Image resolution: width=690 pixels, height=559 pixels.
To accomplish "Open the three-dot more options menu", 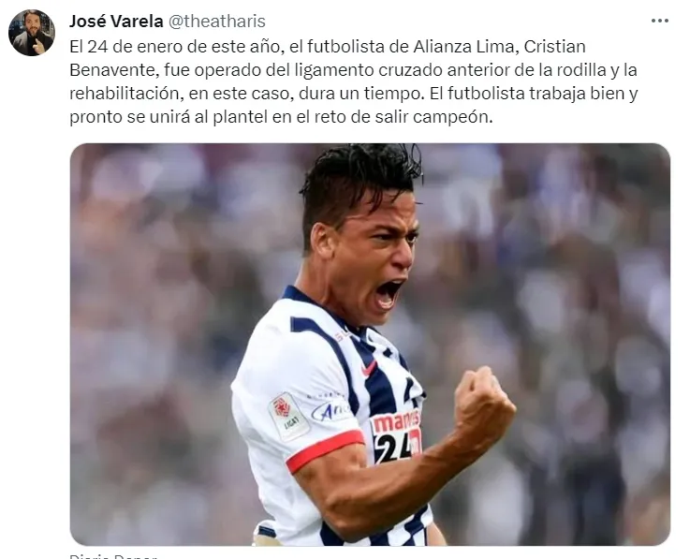I will (660, 22).
